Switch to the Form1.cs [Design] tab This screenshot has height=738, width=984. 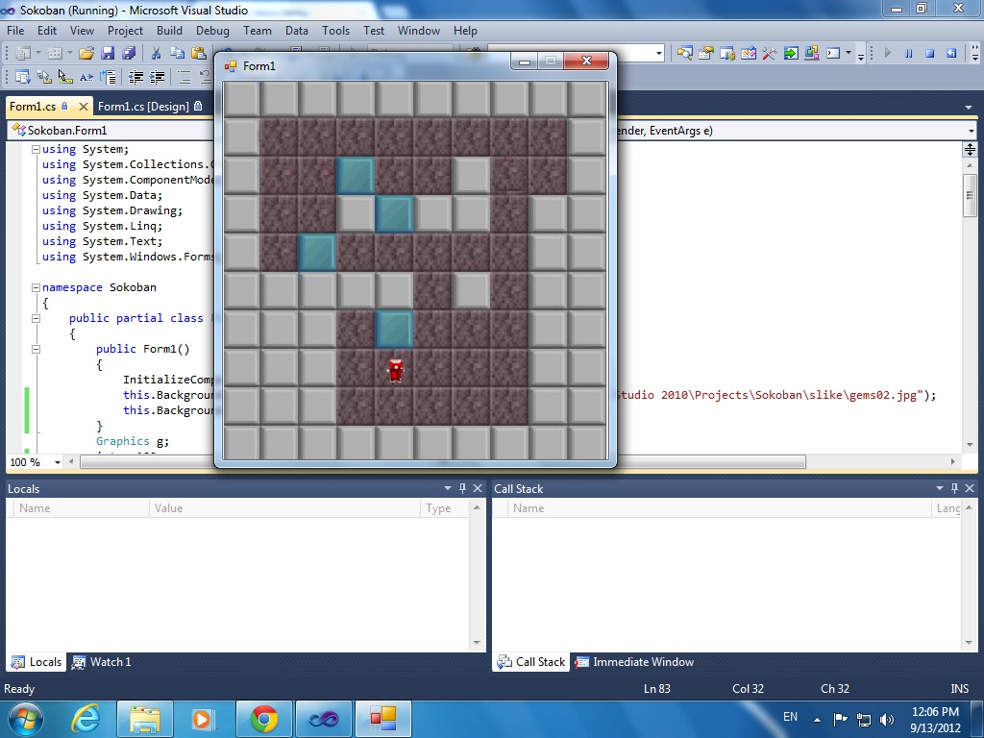coord(143,107)
